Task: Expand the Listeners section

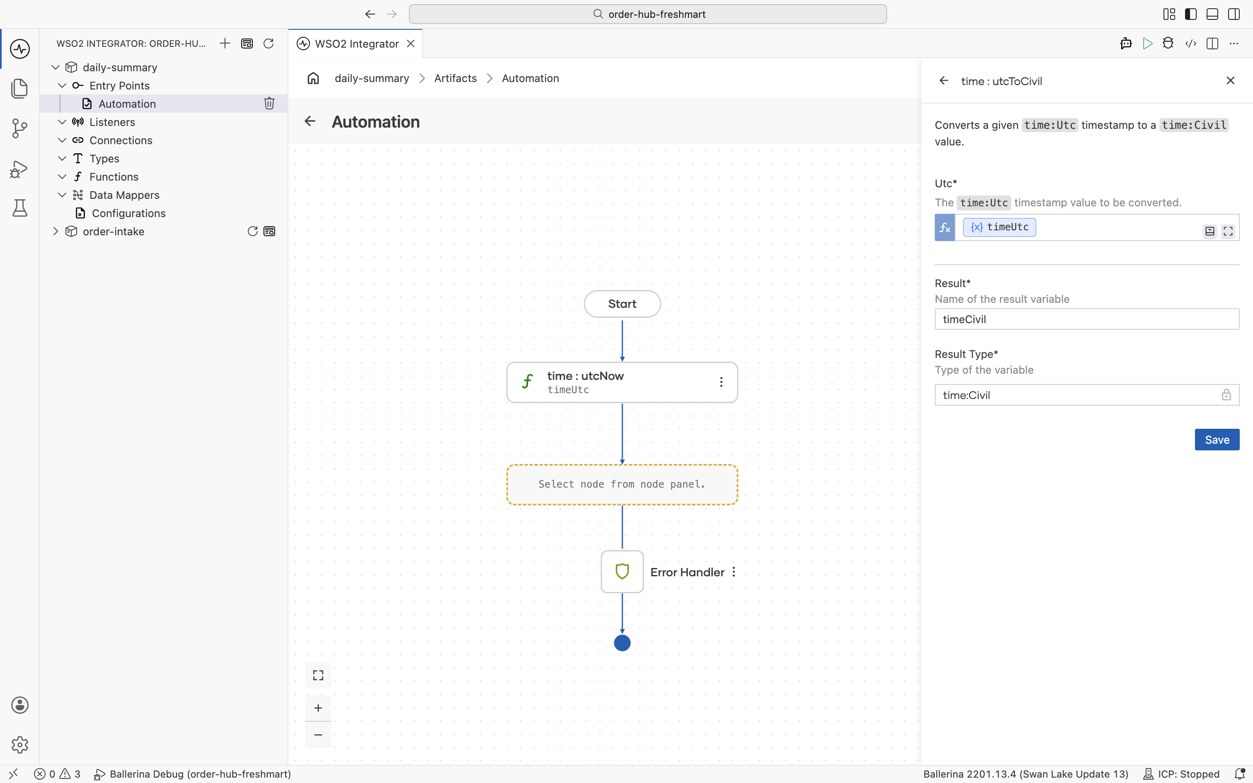Action: pos(62,122)
